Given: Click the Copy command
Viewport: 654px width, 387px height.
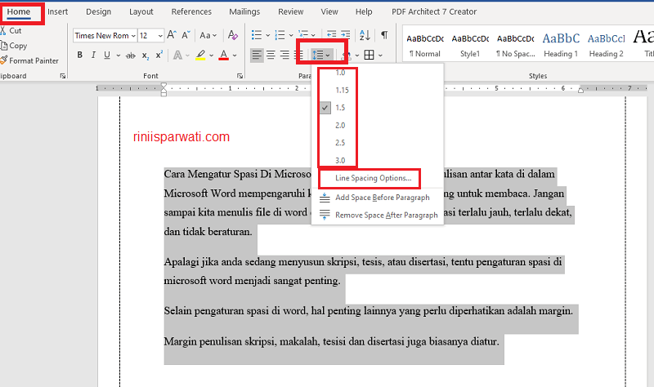Looking at the screenshot, I should 14,46.
